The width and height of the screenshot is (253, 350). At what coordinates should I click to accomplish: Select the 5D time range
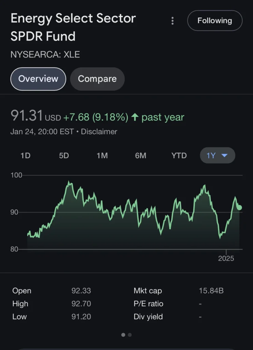(x=64, y=156)
